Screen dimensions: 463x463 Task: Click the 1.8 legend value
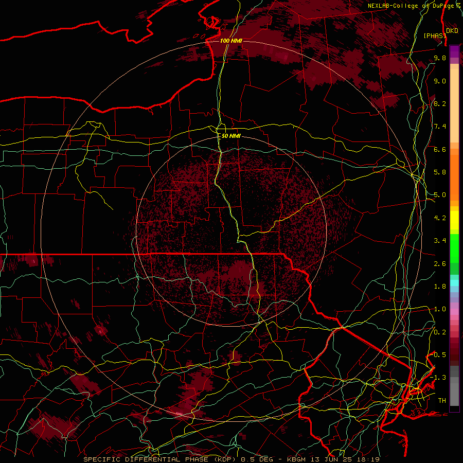[x=440, y=287]
